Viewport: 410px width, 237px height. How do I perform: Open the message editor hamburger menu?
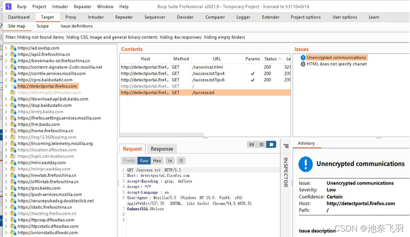tap(181, 160)
